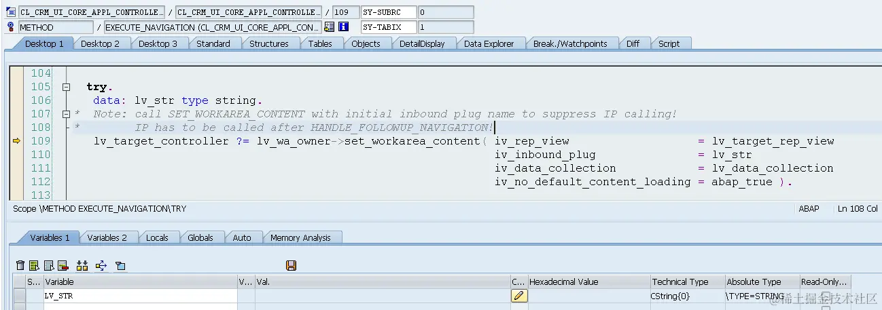Click the Hexadecimal Value column header
882x310 pixels.
[x=588, y=282]
